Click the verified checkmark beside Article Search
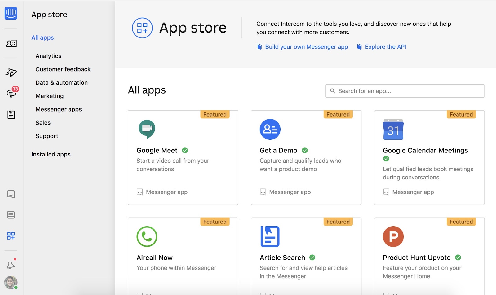The width and height of the screenshot is (496, 295). [x=312, y=258]
